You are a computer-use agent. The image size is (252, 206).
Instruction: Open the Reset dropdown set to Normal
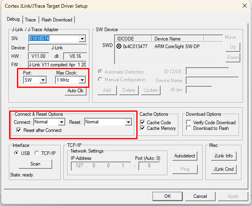click(128, 122)
